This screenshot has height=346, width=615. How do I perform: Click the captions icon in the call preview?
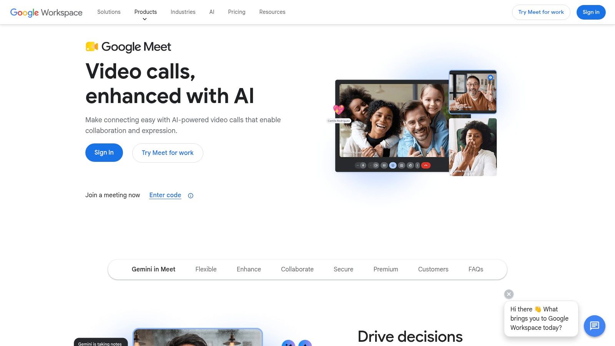384,165
